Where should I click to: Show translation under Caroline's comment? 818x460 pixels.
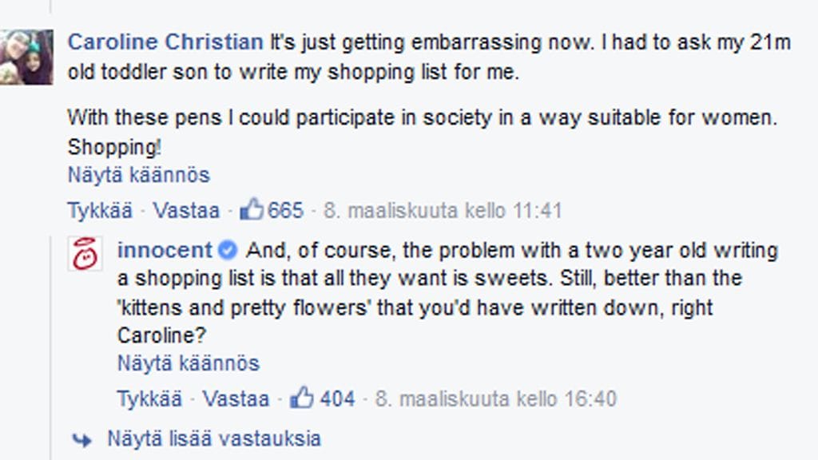click(x=138, y=175)
